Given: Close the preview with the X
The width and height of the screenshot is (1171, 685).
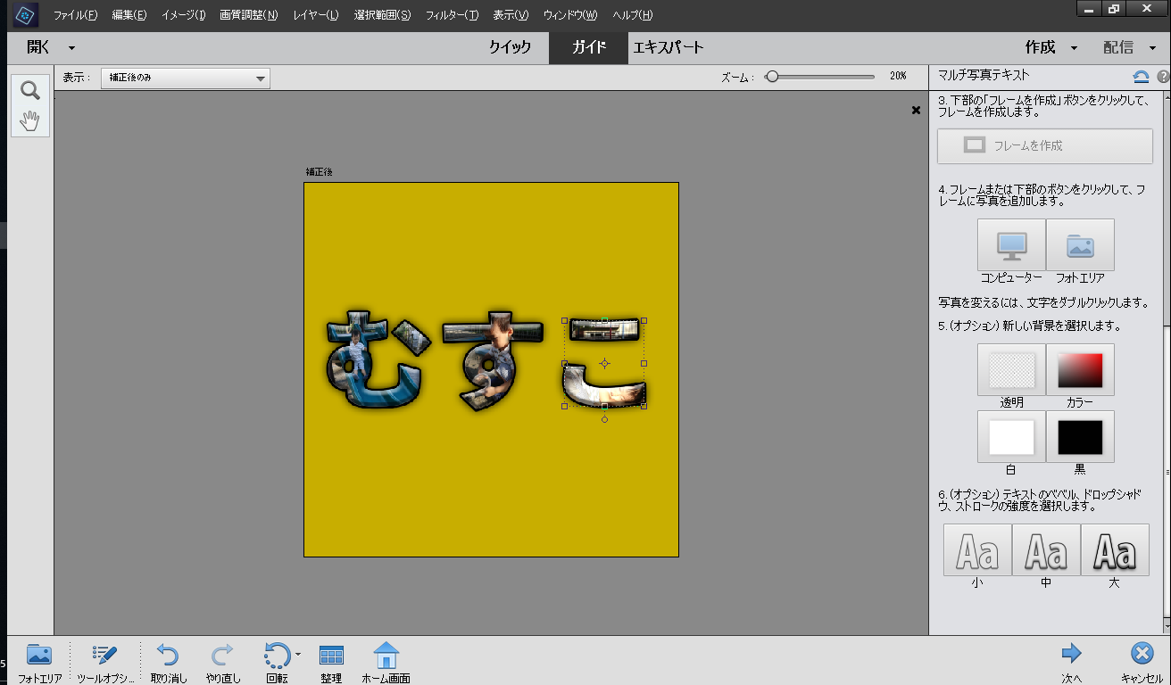Looking at the screenshot, I should pos(916,110).
